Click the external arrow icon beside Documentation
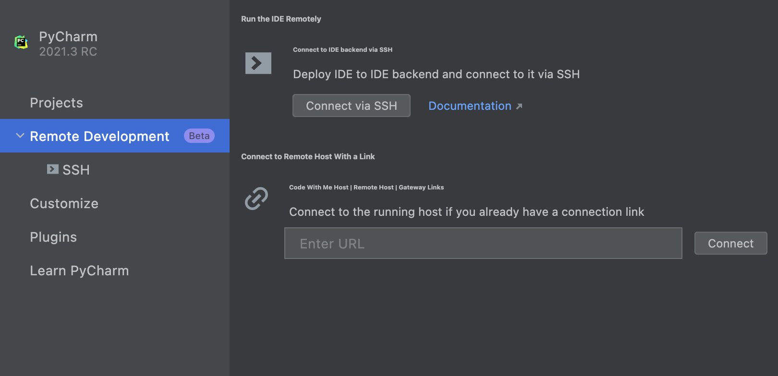 coord(519,106)
